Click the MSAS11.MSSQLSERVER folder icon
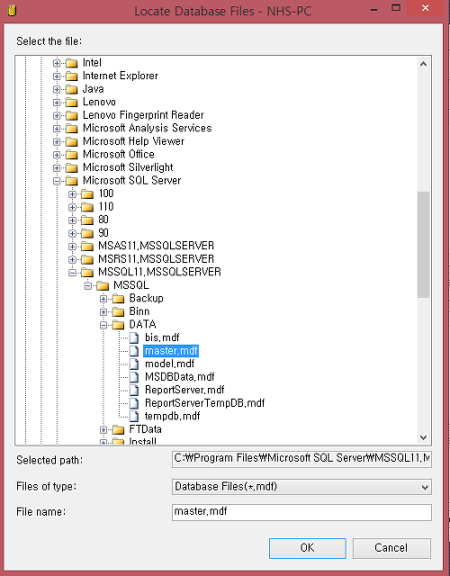This screenshot has width=450, height=576. tap(87, 246)
